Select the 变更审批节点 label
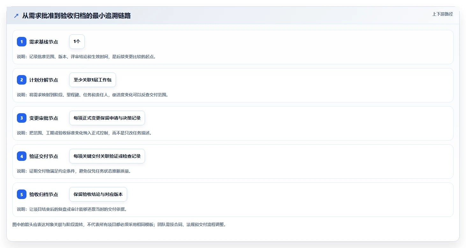The height and width of the screenshot is (248, 466). [44, 118]
